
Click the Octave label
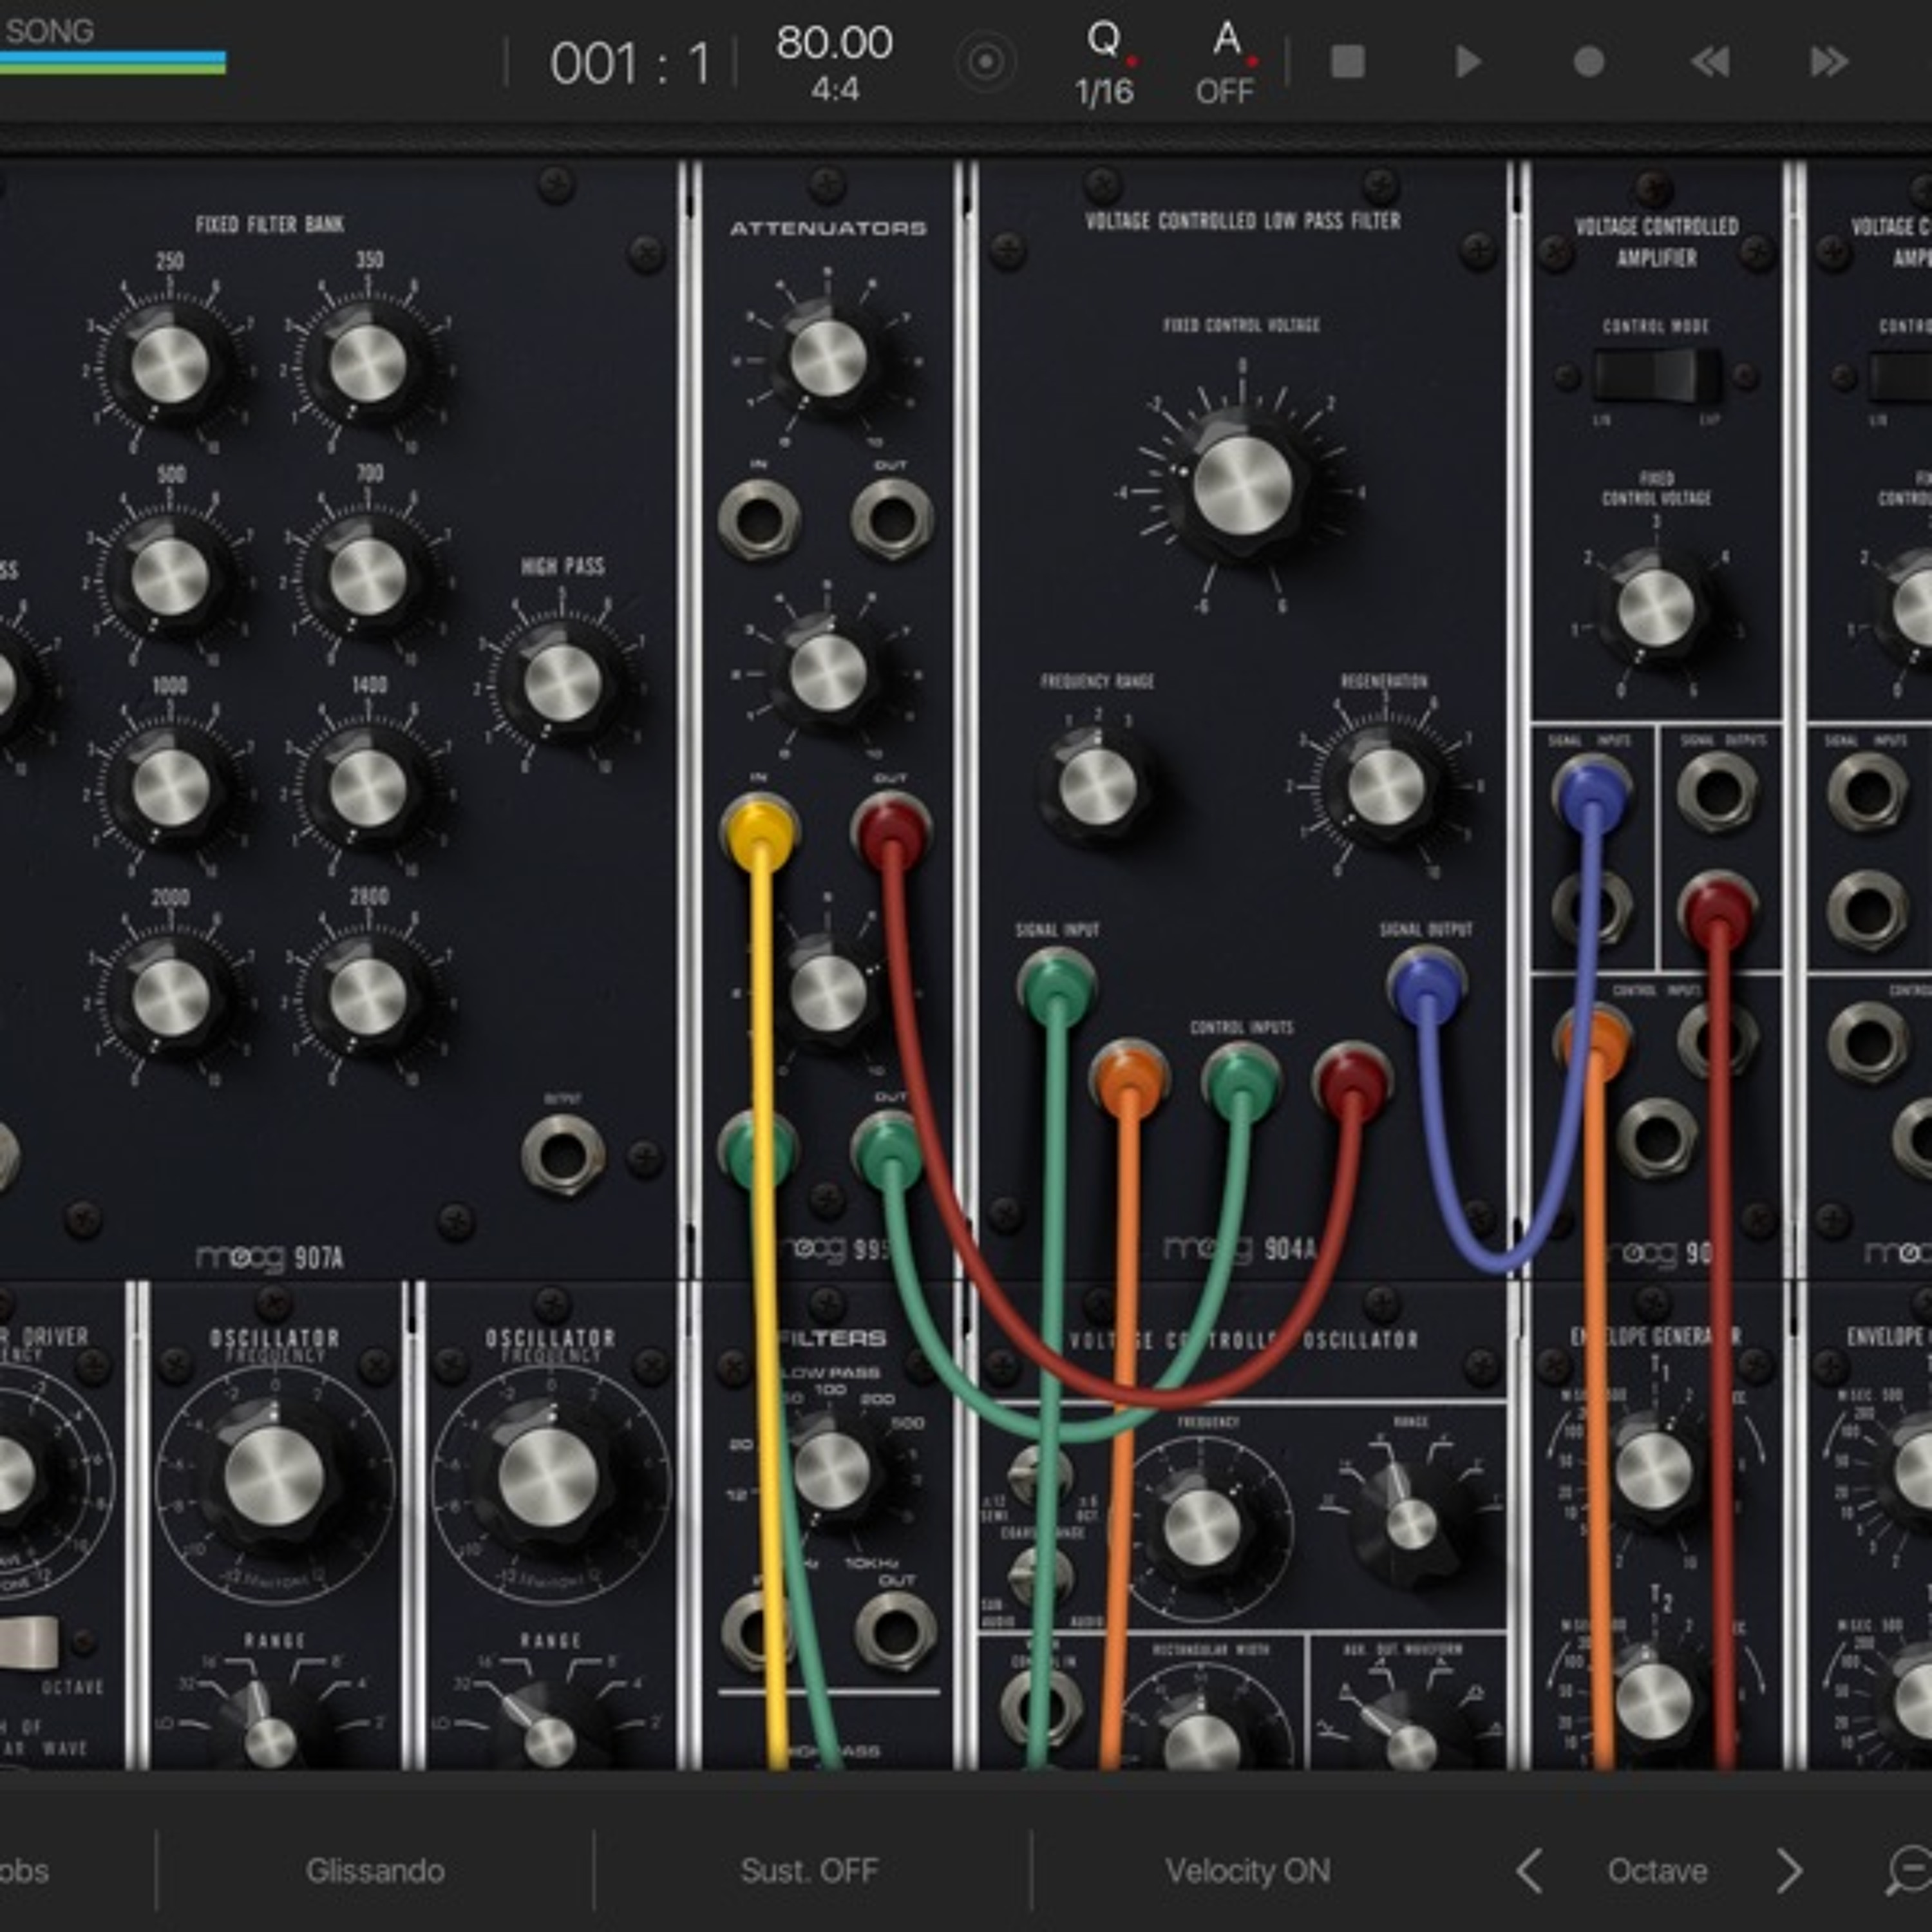coord(1657,1870)
